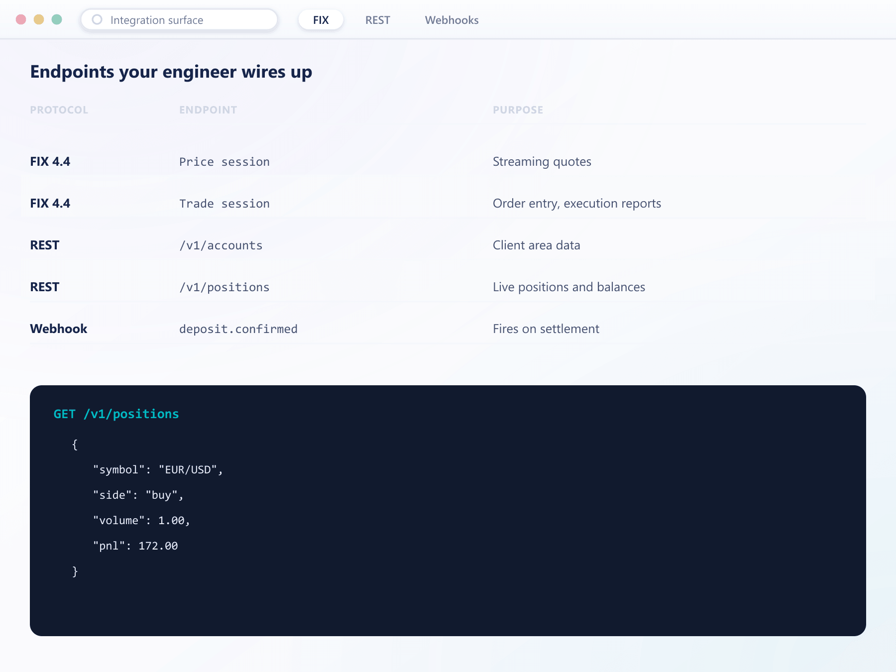Click FIX 4.4 in Trade session row
The width and height of the screenshot is (896, 672).
50,204
